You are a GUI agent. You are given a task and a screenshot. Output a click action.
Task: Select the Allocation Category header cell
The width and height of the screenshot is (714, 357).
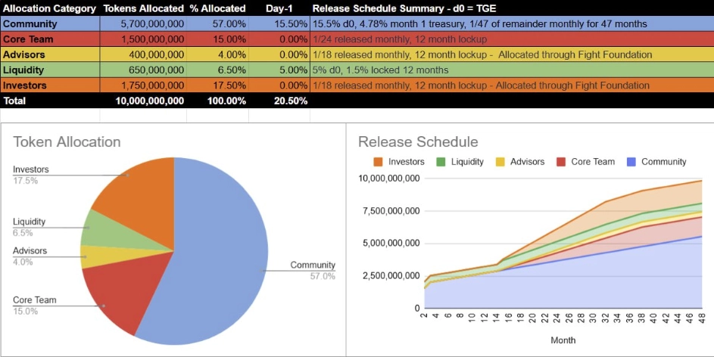(x=50, y=8)
